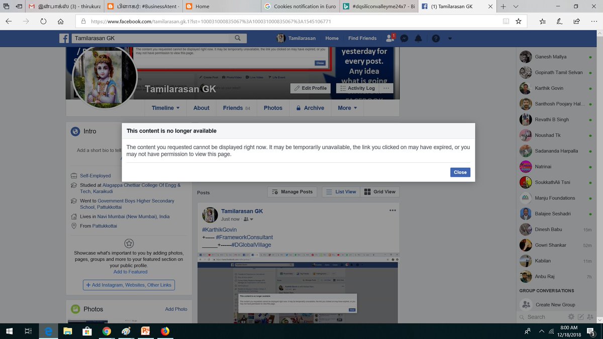Open post audience selector dropdown
Screen dimensions: 603x339
click(x=248, y=219)
